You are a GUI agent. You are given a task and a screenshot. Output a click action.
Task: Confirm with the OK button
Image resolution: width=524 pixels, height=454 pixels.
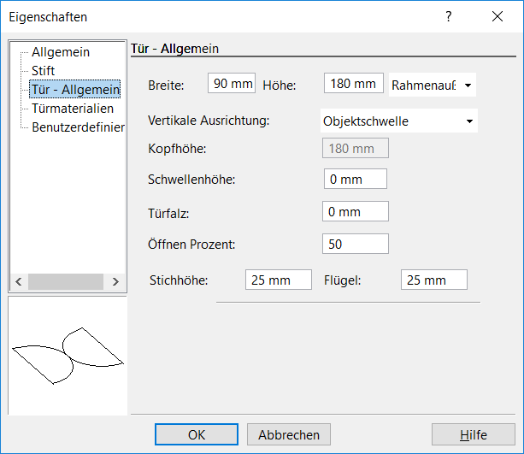[197, 434]
